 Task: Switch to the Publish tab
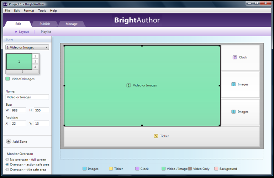pyautogui.click(x=45, y=24)
